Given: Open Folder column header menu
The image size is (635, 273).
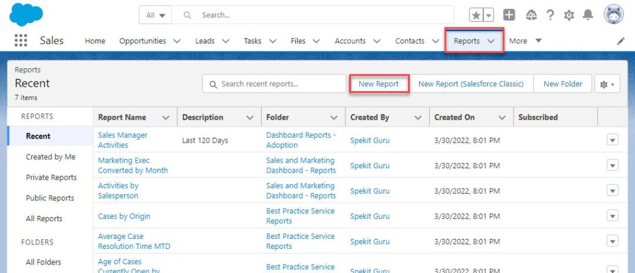Looking at the screenshot, I should (334, 117).
